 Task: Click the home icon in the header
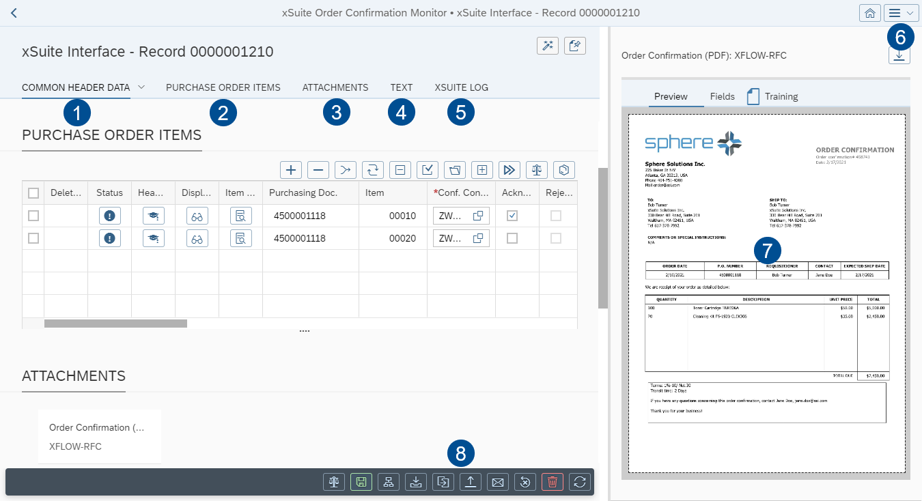coord(869,13)
